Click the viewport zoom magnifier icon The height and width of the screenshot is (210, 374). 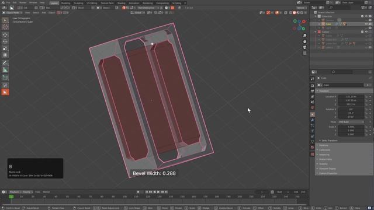point(304,36)
